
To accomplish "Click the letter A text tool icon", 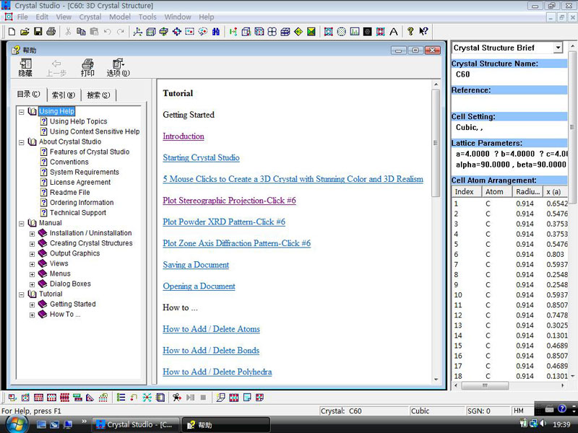I will [x=394, y=32].
